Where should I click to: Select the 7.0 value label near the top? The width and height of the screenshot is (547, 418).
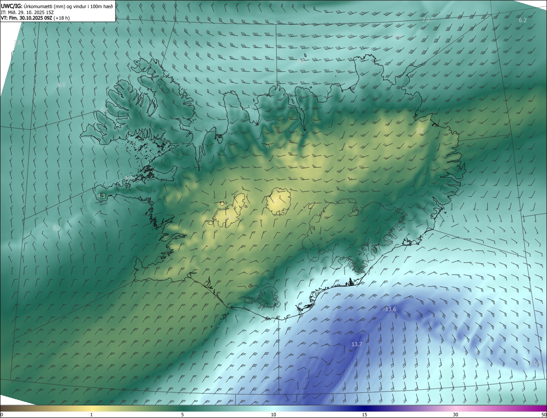[426, 20]
